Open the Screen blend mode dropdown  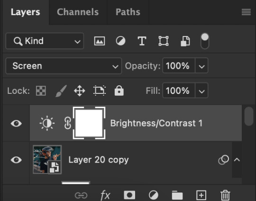pyautogui.click(x=64, y=66)
